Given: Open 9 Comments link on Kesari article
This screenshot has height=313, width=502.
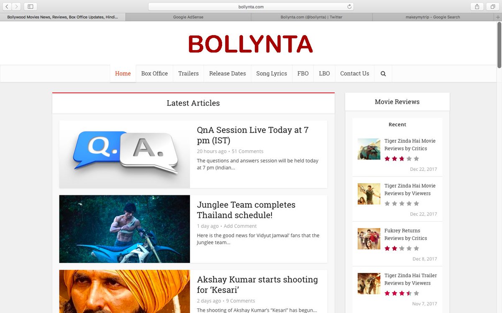Looking at the screenshot, I should click(241, 301).
